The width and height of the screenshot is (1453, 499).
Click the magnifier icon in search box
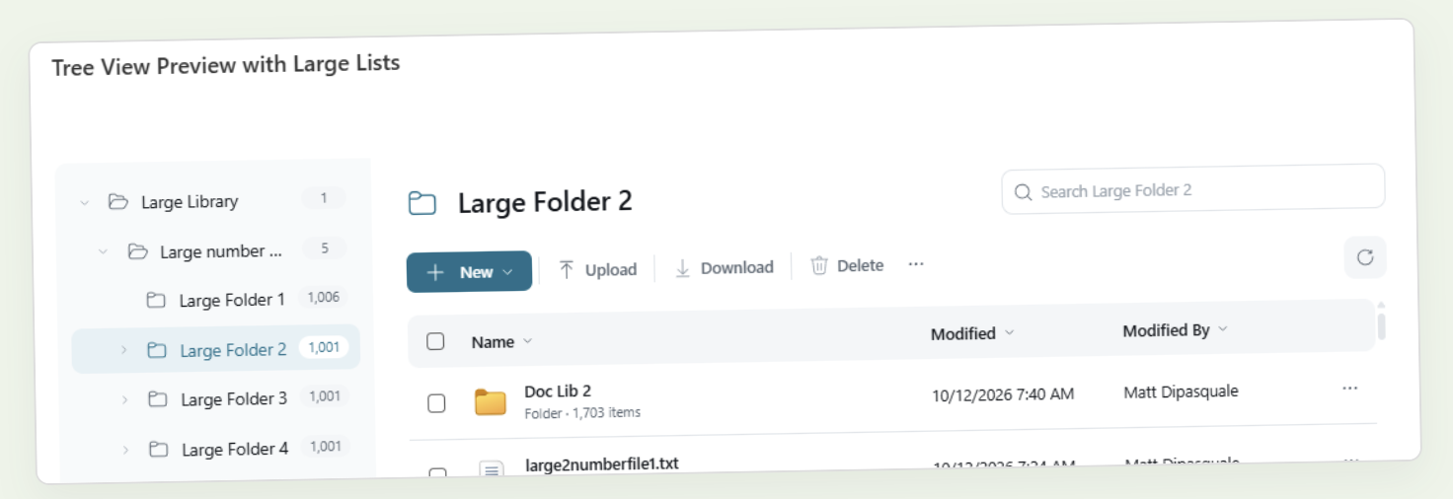(1024, 192)
